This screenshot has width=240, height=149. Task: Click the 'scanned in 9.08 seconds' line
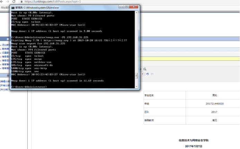click(x=57, y=31)
